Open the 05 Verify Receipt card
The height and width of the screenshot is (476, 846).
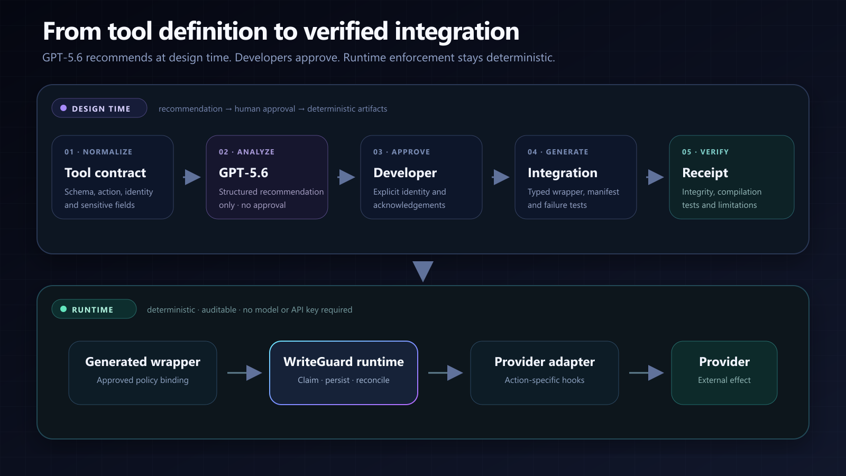coord(732,177)
